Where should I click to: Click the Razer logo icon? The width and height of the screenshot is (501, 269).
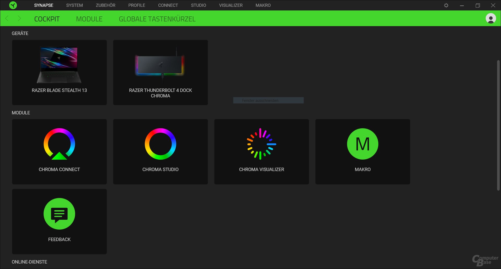click(x=13, y=5)
